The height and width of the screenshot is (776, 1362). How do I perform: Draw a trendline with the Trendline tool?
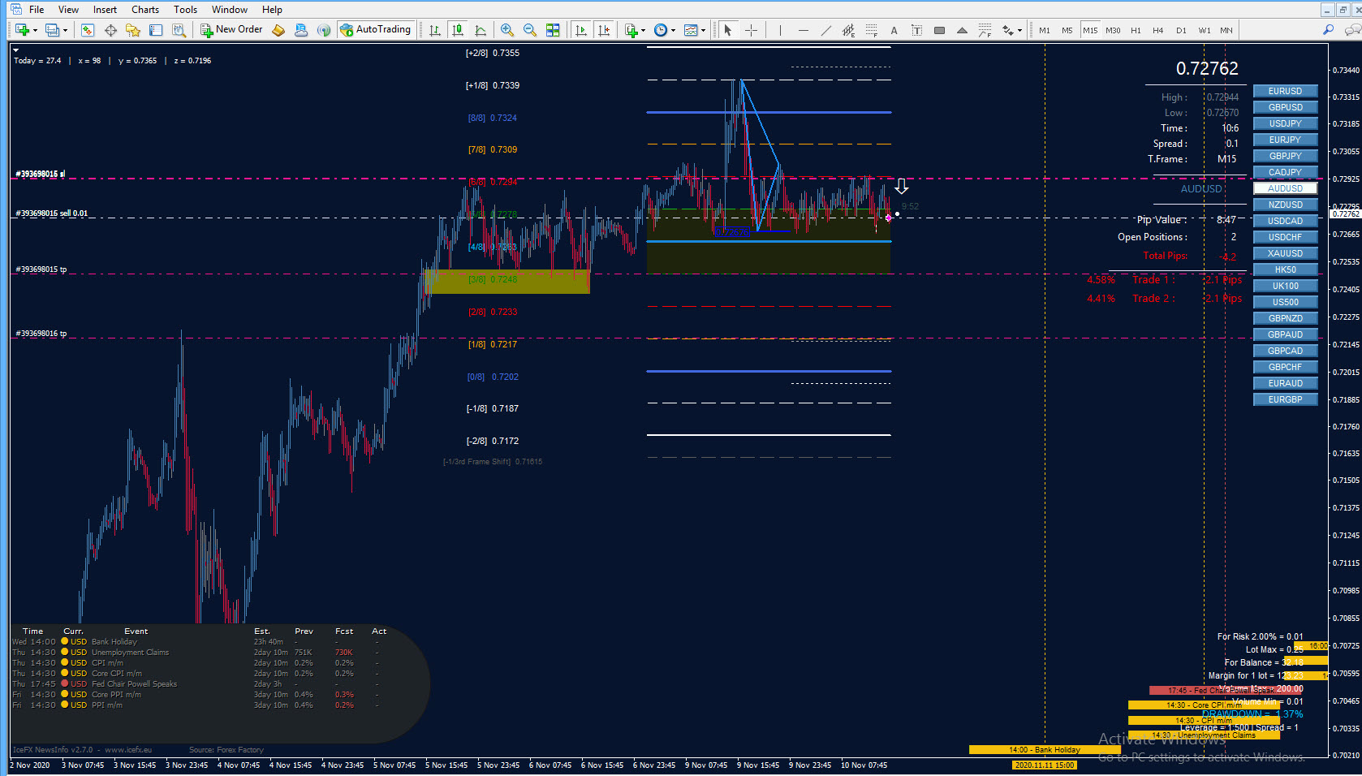click(825, 30)
